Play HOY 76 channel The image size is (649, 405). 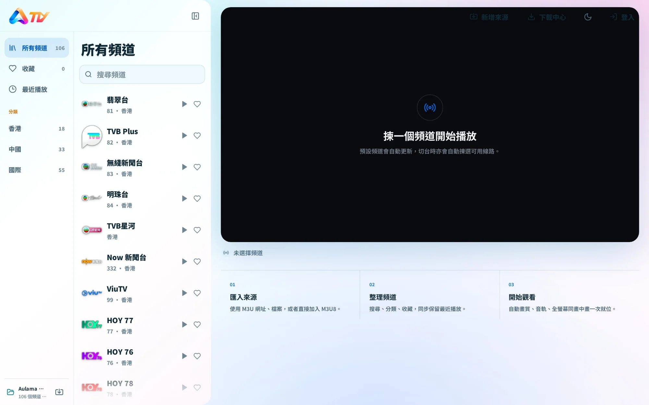point(184,356)
